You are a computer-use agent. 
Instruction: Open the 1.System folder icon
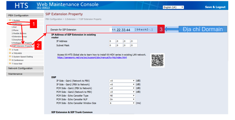pyautogui.click(x=10, y=20)
